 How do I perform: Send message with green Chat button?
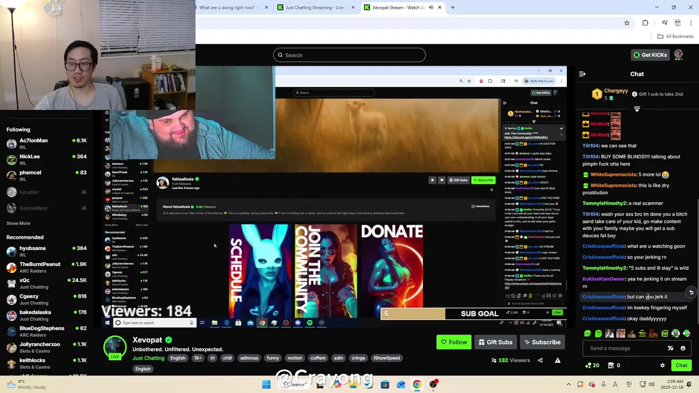682,366
